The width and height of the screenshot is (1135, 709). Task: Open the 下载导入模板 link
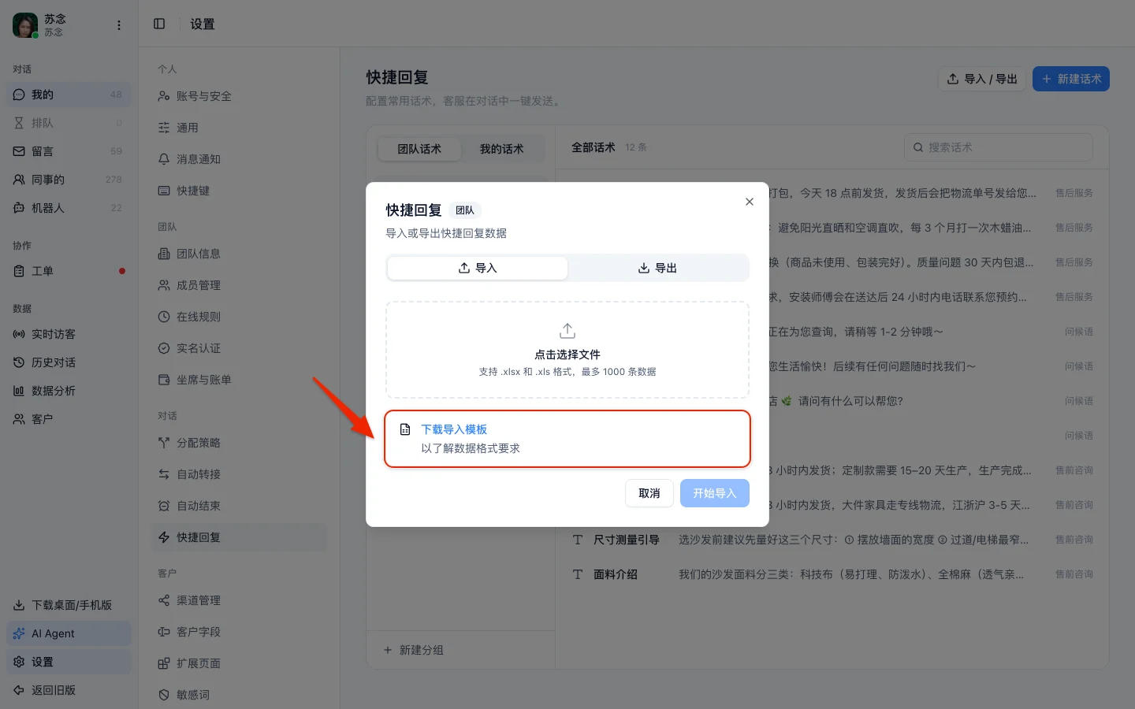point(454,429)
